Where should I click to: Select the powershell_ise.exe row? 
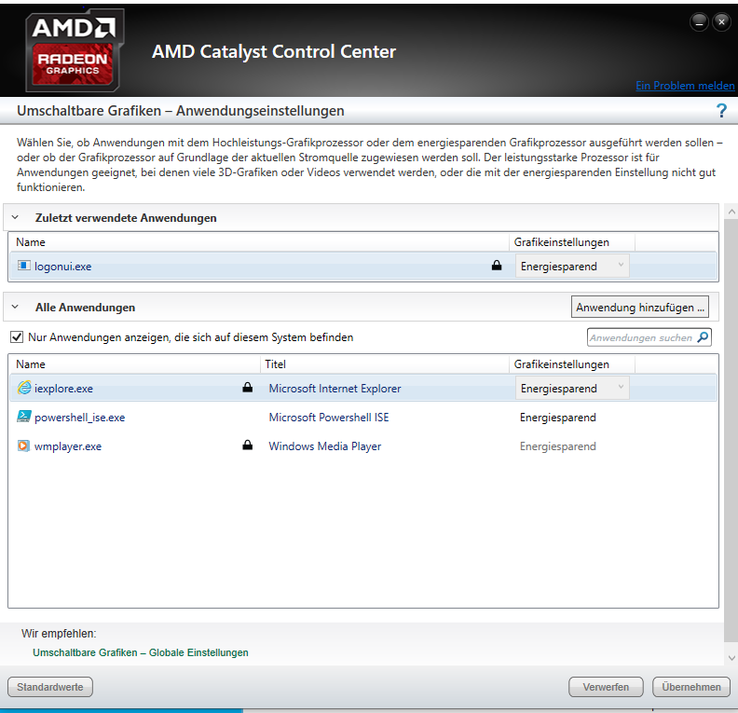[363, 417]
